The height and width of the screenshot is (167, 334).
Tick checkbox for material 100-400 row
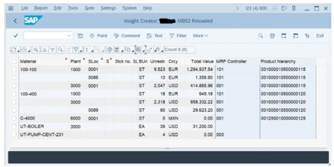14,94
